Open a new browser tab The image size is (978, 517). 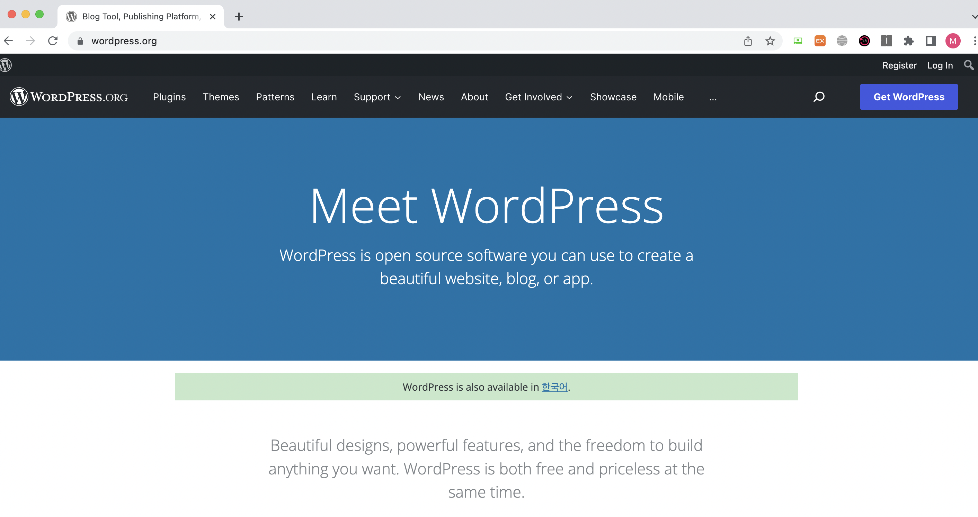239,16
